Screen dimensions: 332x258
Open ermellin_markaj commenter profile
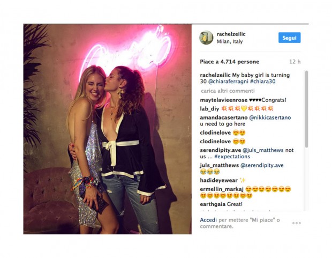click(222, 189)
